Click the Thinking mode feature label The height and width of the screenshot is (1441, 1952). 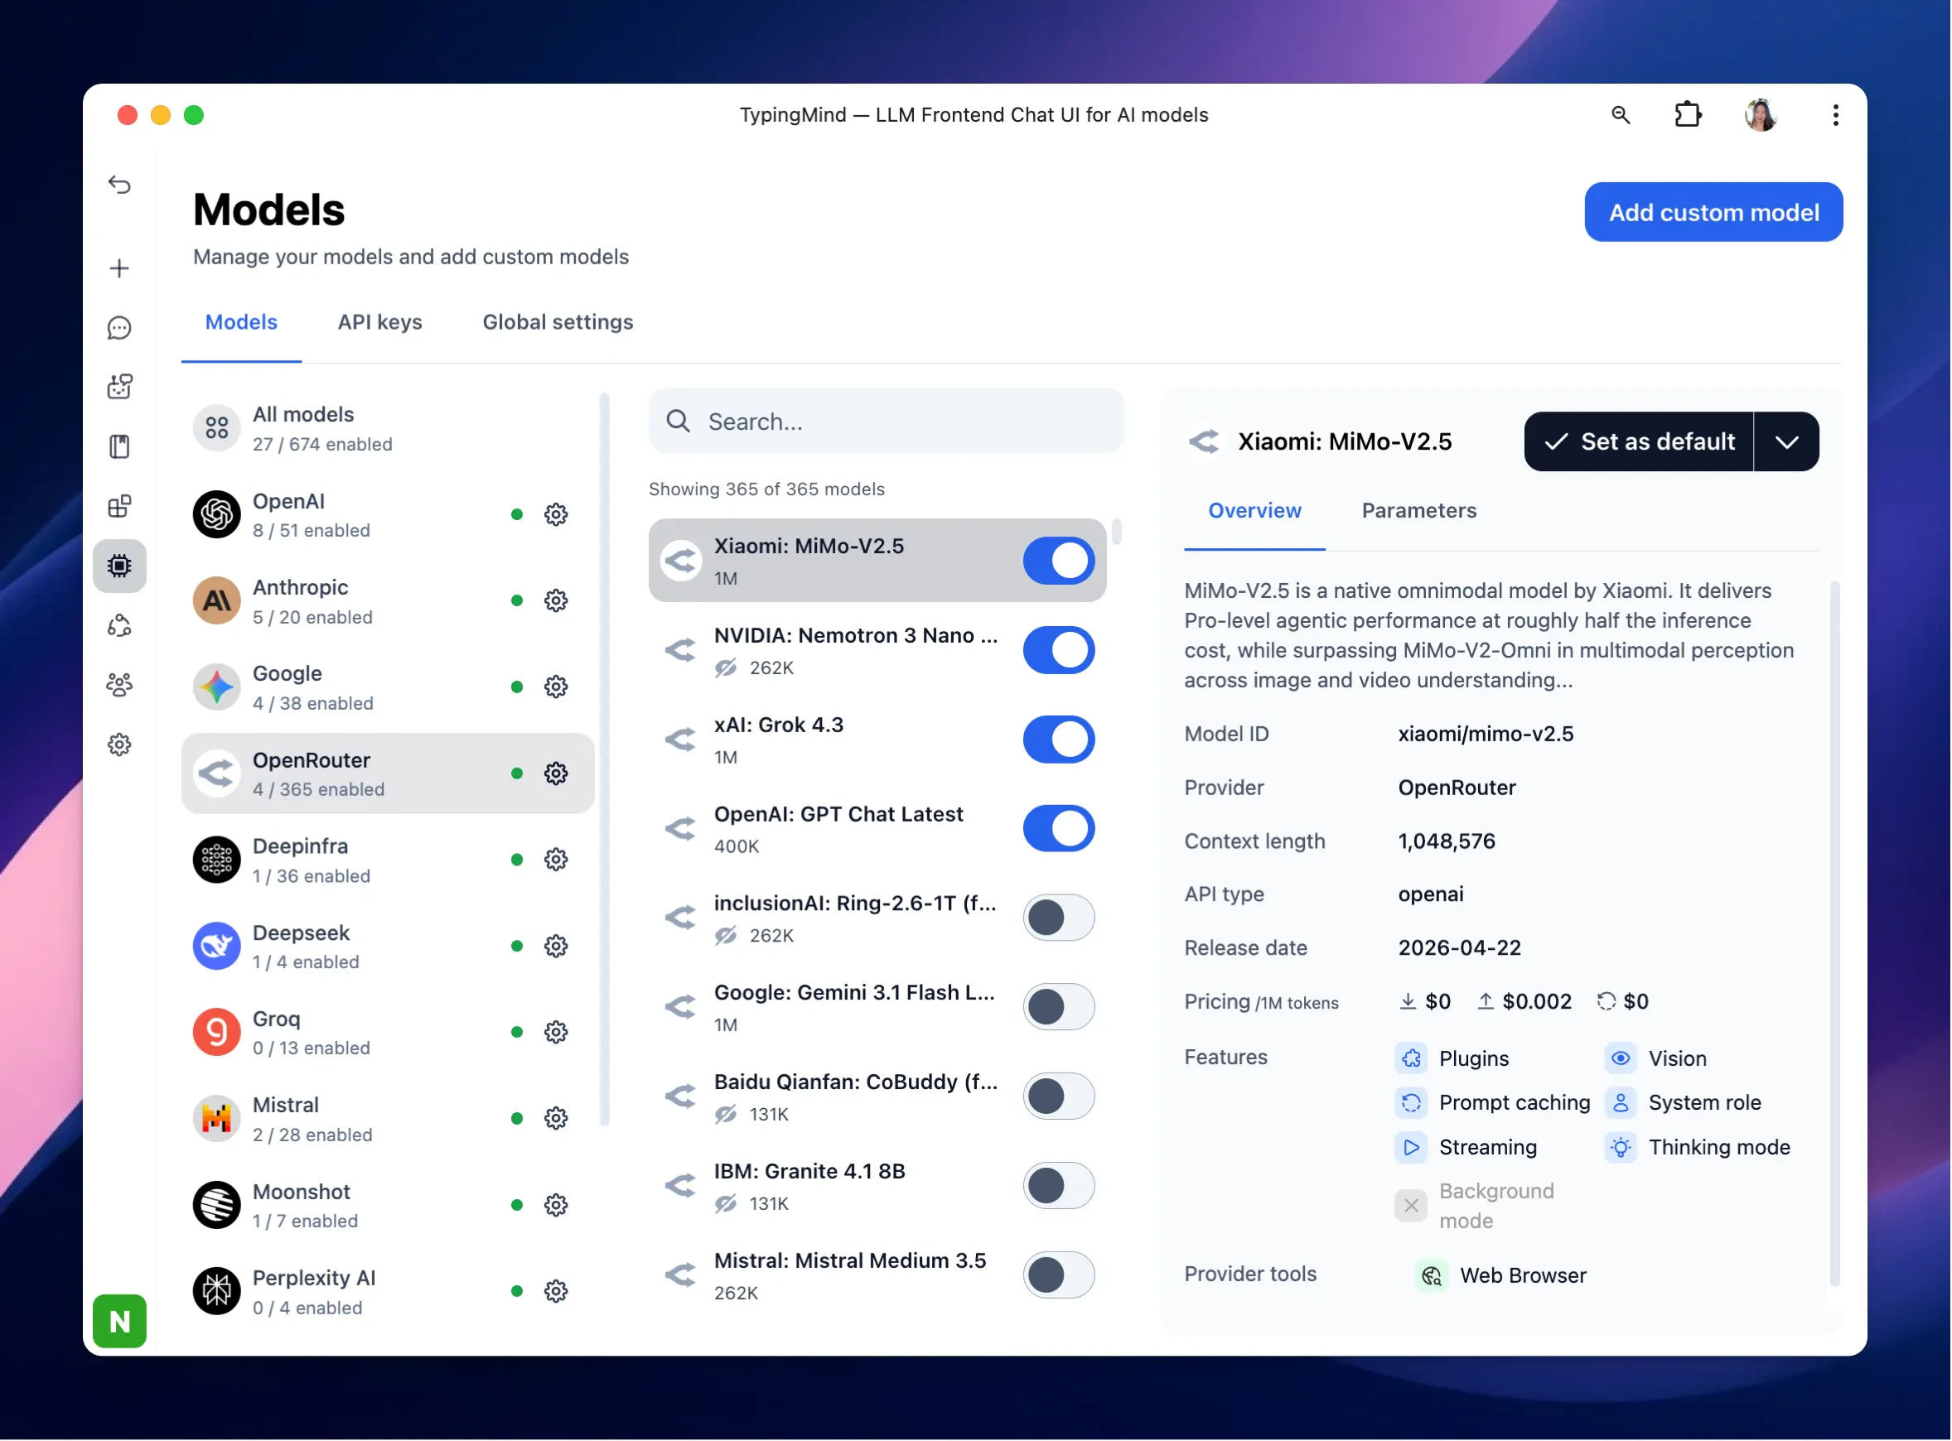(1720, 1148)
